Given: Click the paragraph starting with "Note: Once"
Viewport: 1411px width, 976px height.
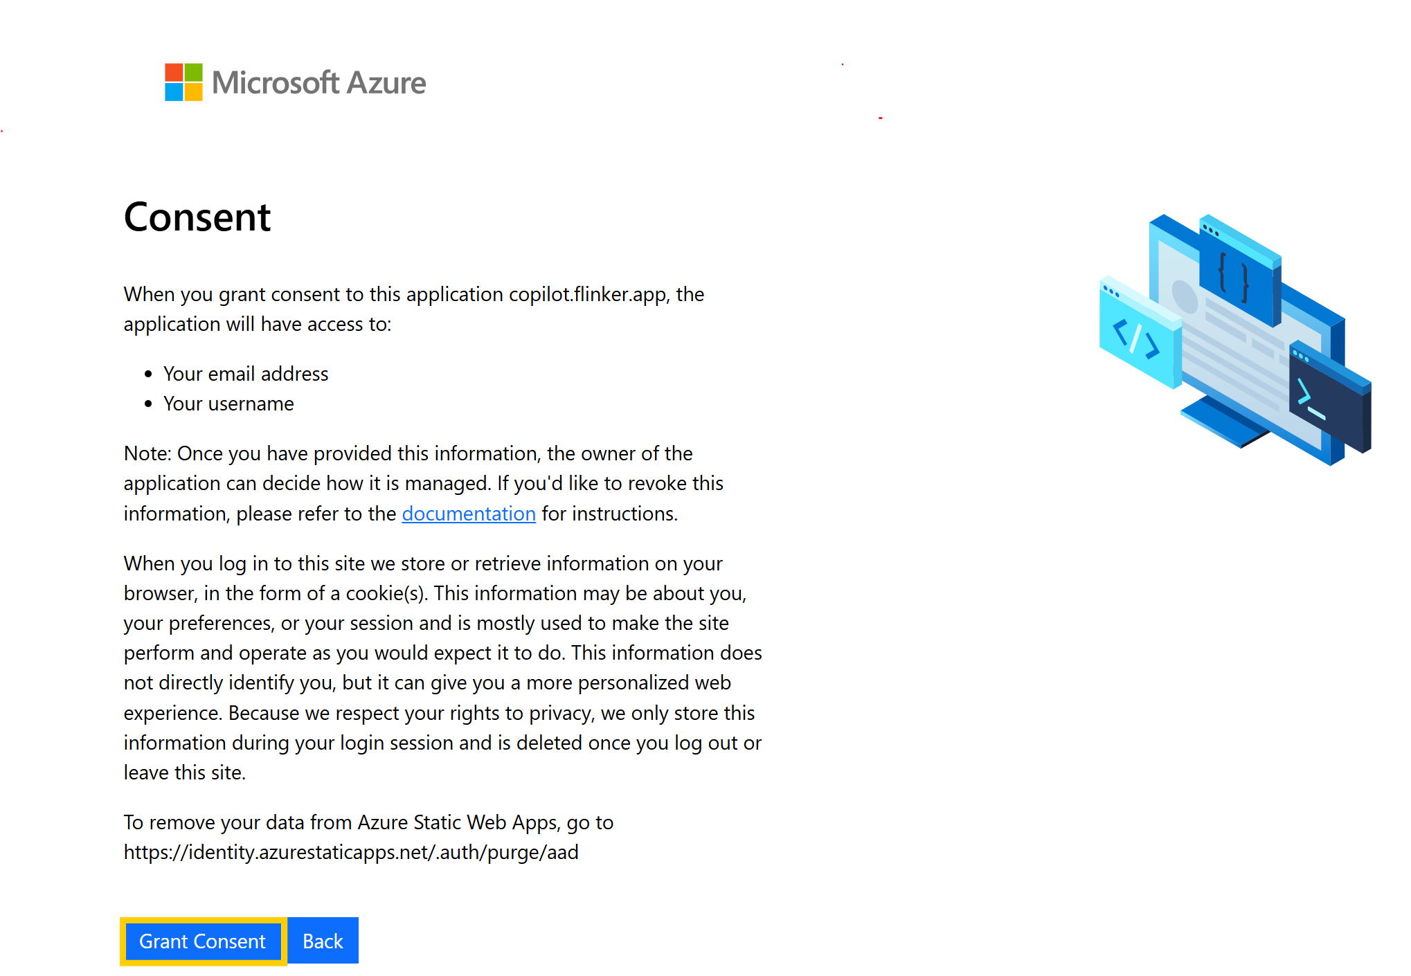Looking at the screenshot, I should click(x=423, y=483).
